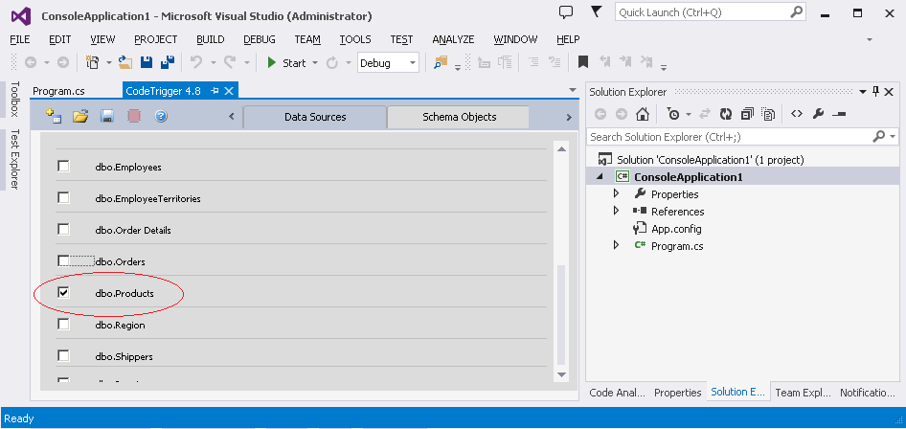Open the Debug configuration dropdown

(388, 63)
